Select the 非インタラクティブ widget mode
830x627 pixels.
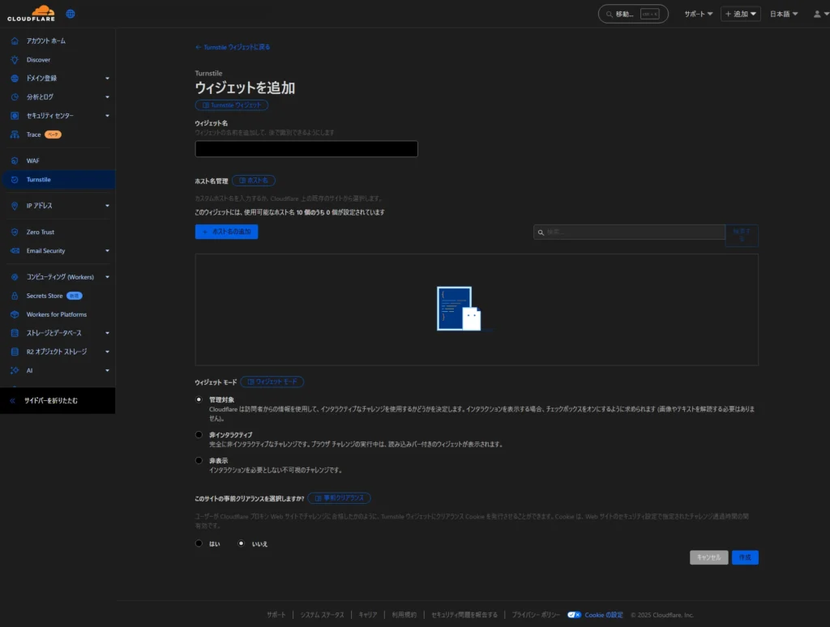point(199,435)
